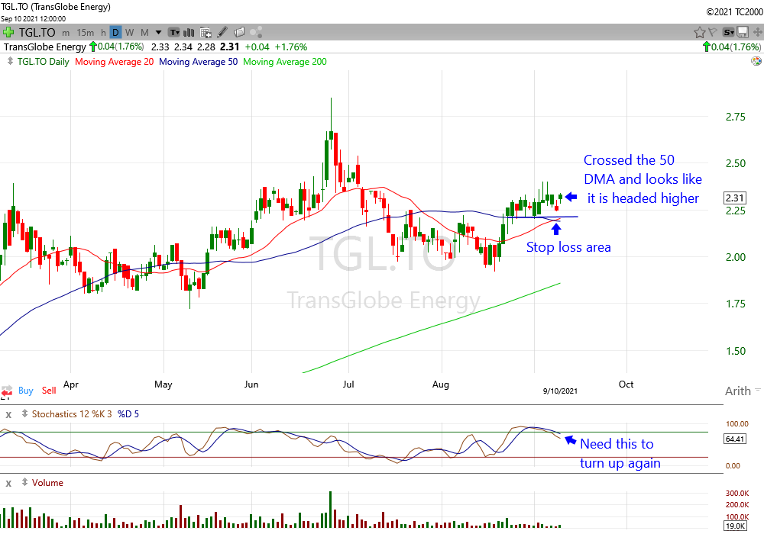Click the Volume pane reorder arrows
The height and width of the screenshot is (534, 764).
point(24,482)
